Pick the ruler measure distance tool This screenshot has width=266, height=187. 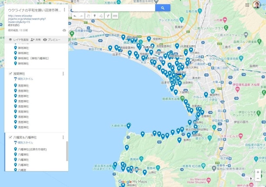click(115, 16)
